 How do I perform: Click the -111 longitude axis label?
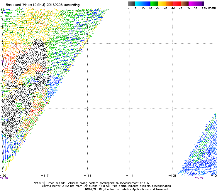point(130,176)
